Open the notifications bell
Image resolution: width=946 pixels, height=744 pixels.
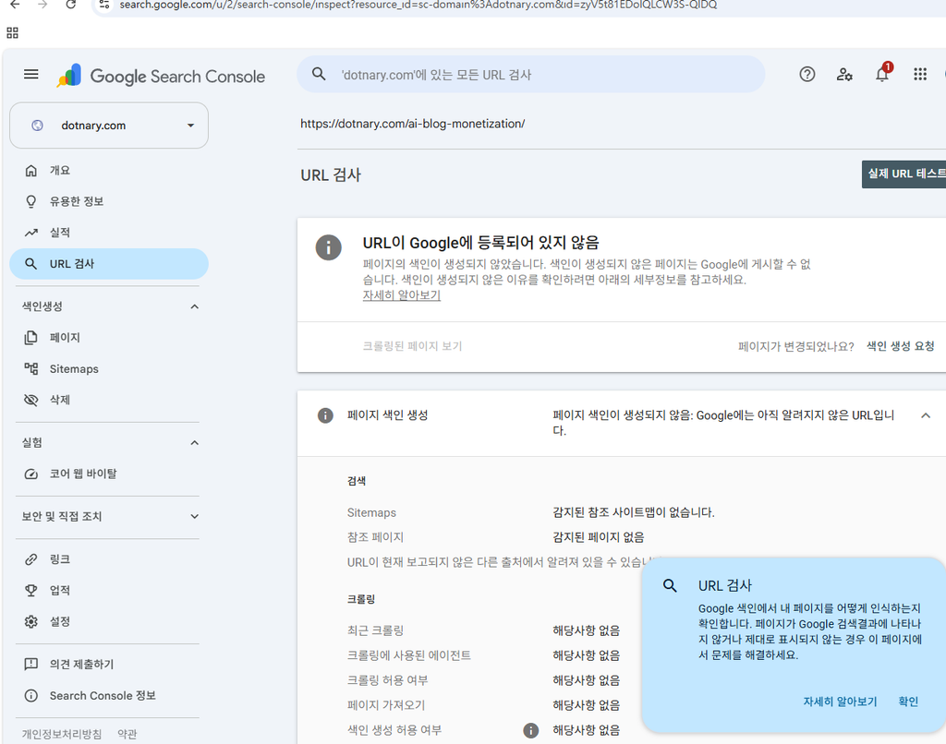(882, 74)
